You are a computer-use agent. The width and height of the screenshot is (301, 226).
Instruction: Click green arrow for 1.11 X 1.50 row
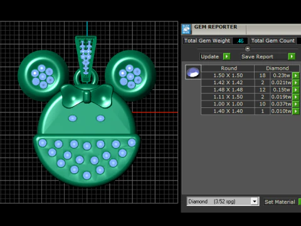click(296, 97)
